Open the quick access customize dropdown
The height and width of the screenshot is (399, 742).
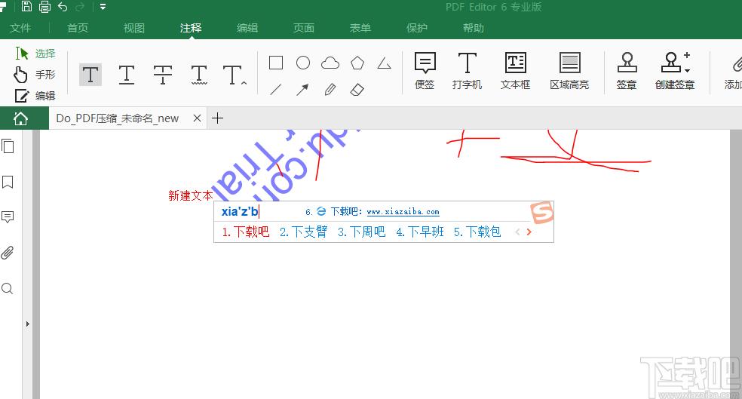pyautogui.click(x=103, y=7)
